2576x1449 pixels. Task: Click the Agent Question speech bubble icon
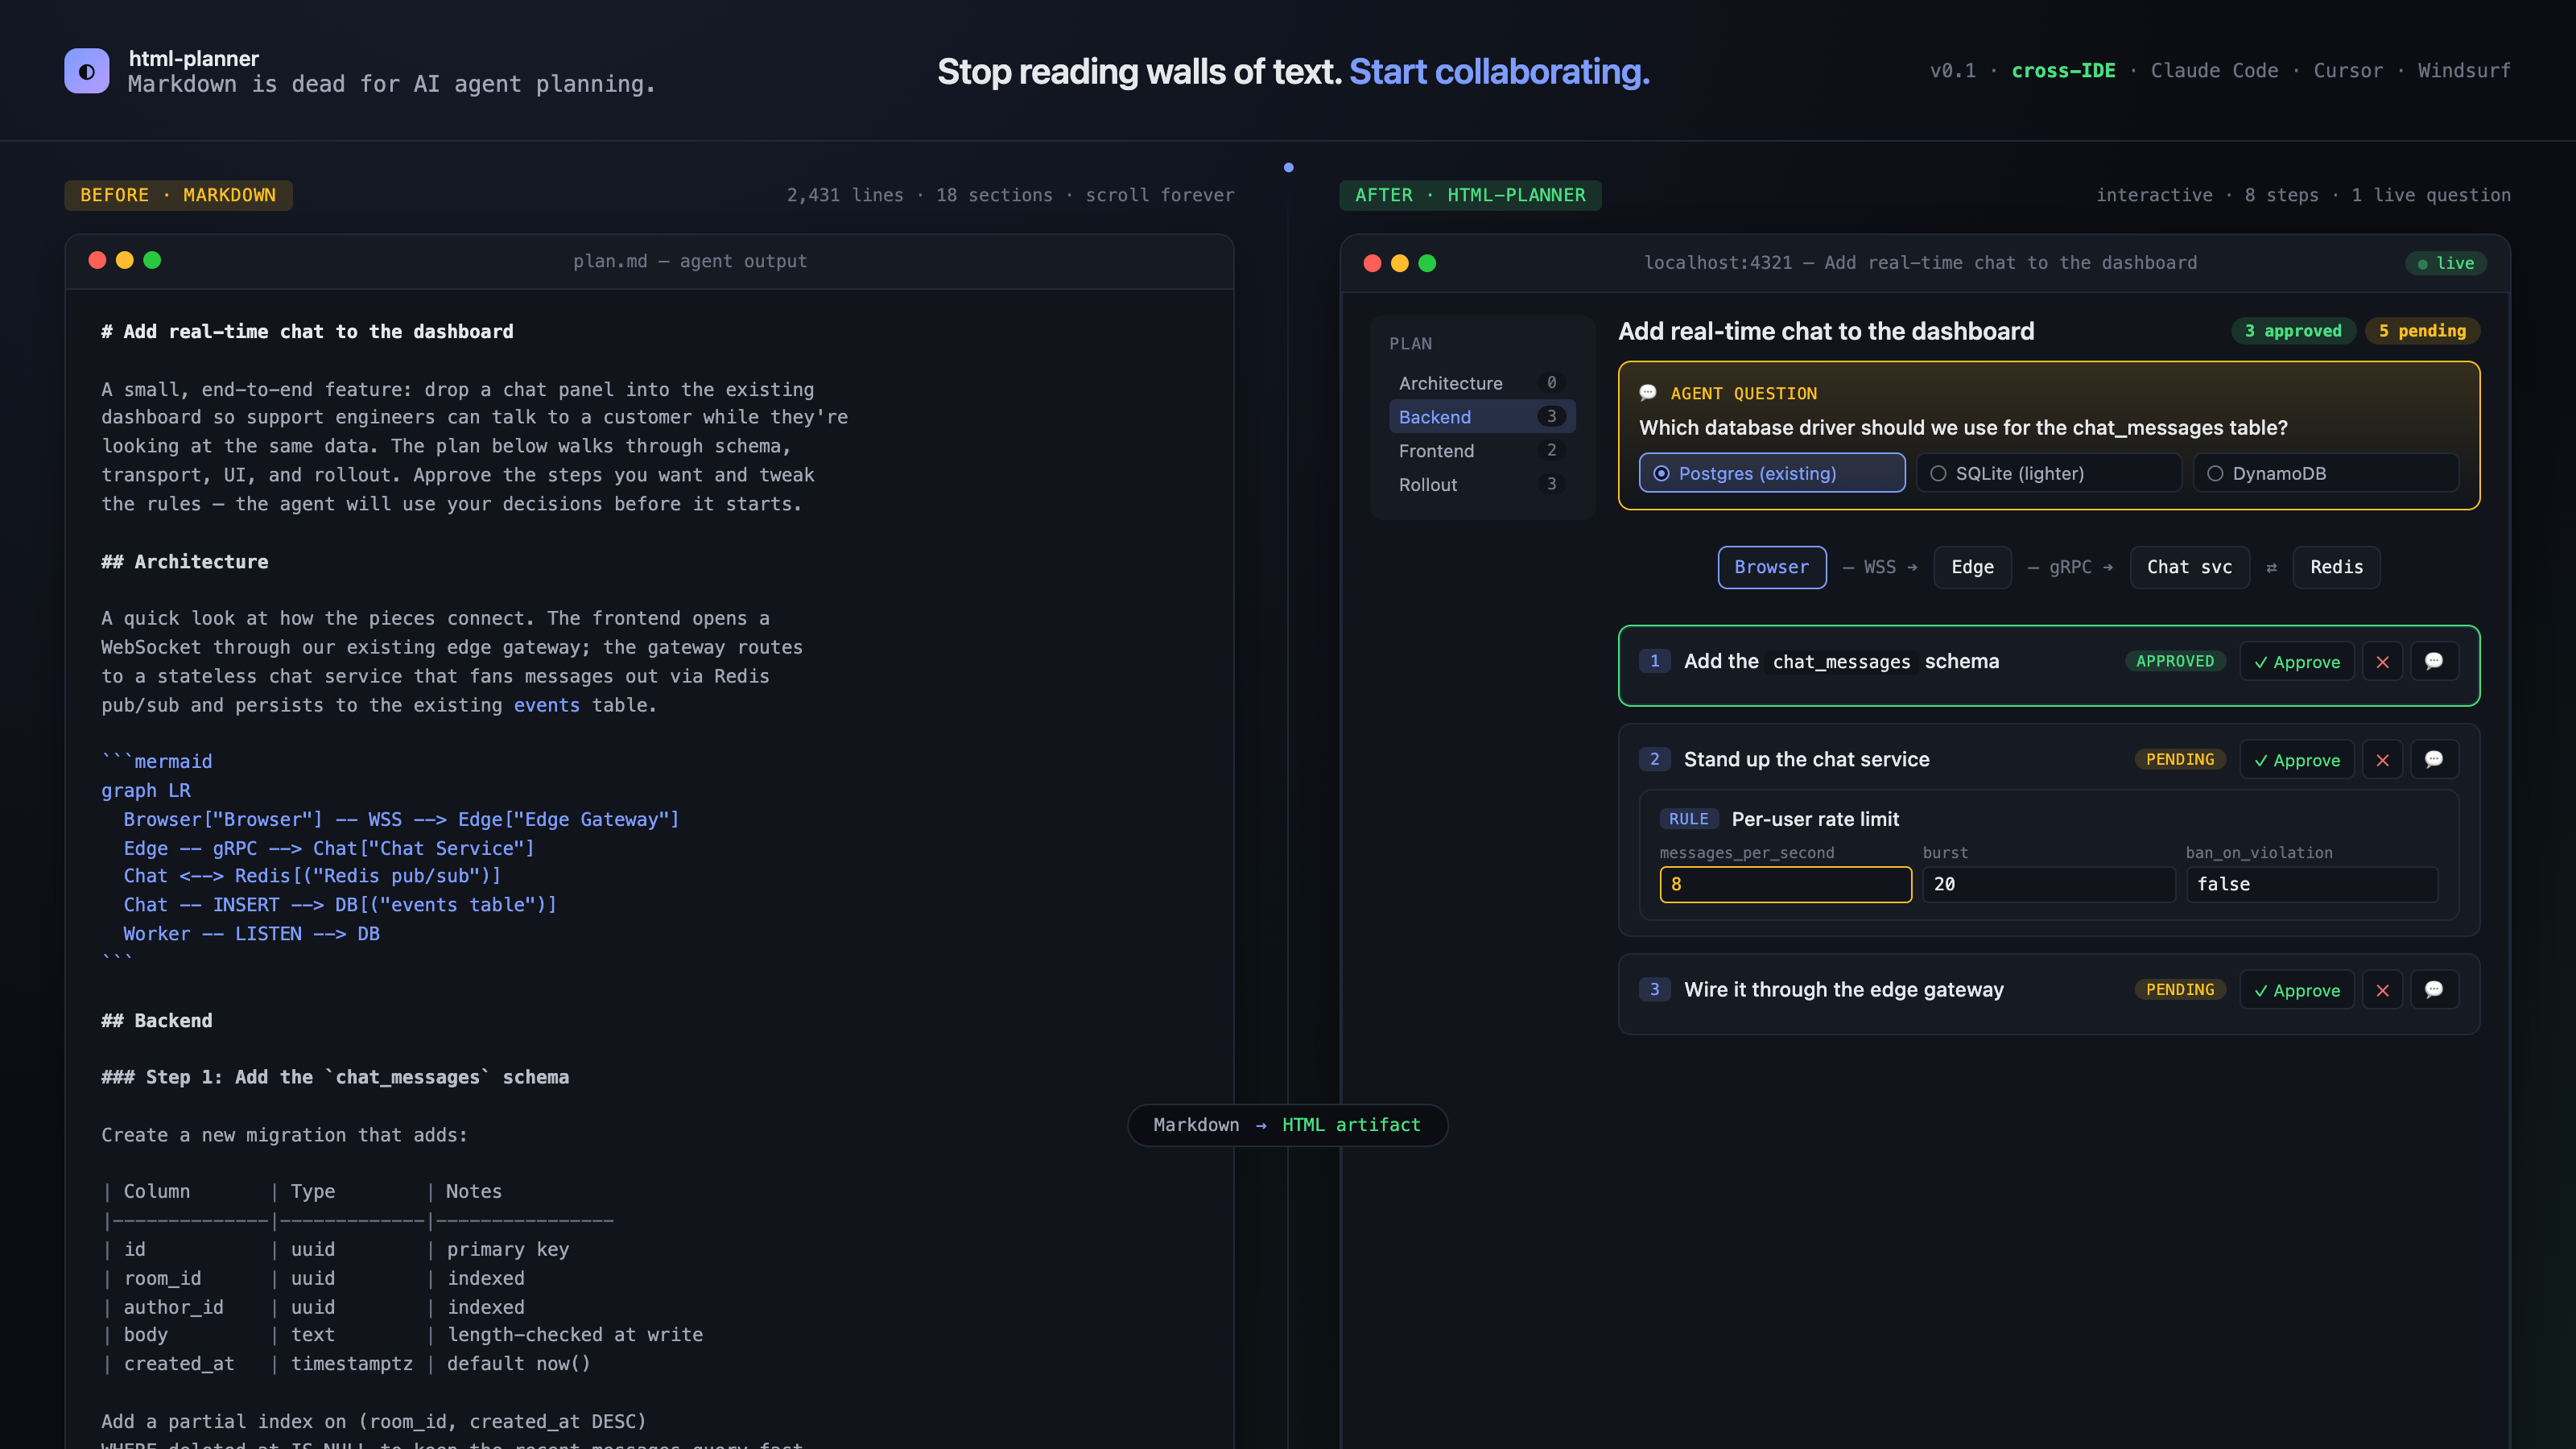1648,393
